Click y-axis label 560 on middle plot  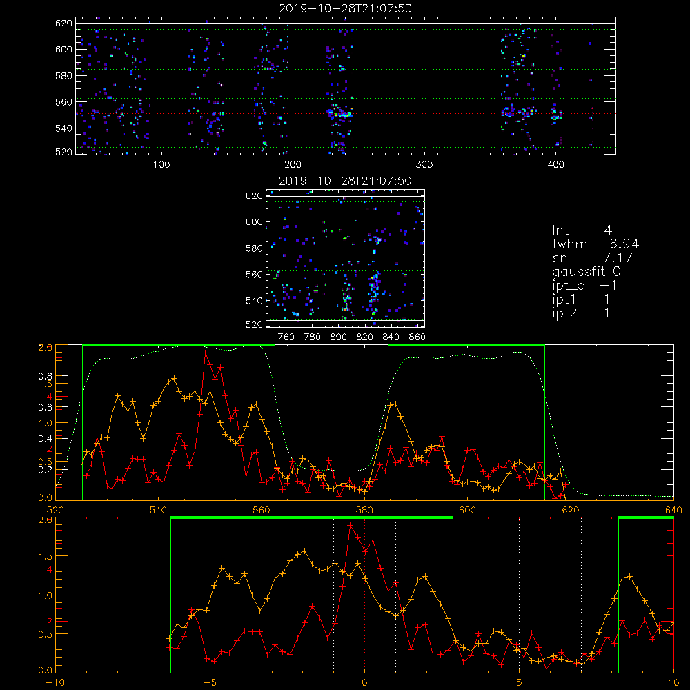click(x=254, y=275)
